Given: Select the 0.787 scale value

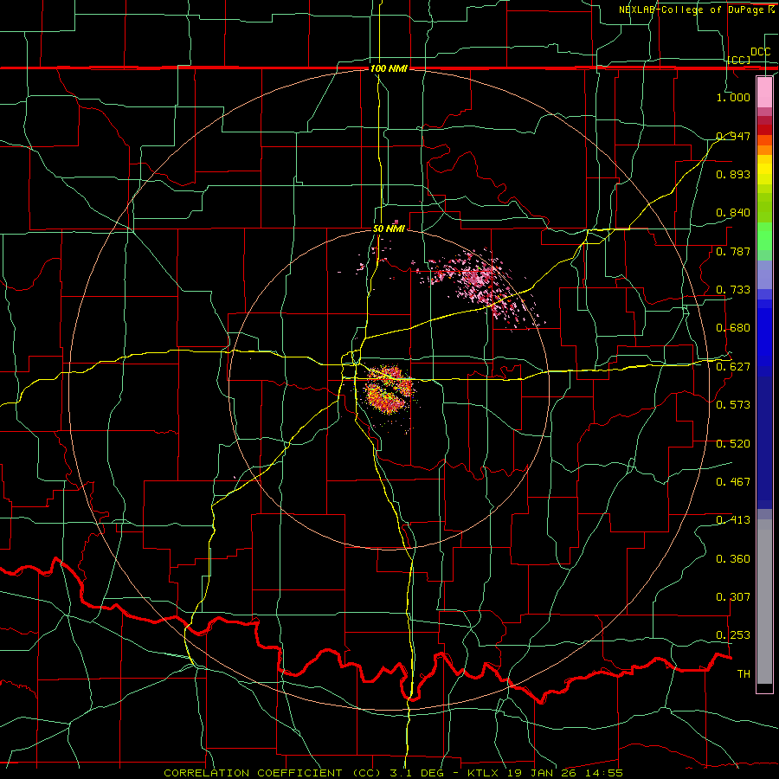Looking at the screenshot, I should click(733, 251).
